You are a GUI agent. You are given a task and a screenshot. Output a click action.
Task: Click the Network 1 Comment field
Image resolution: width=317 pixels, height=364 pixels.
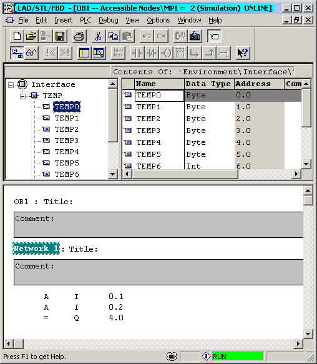coord(158,272)
